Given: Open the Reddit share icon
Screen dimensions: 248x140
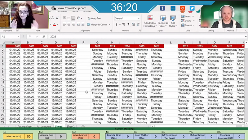Looking at the screenshot, I should point(183,8).
